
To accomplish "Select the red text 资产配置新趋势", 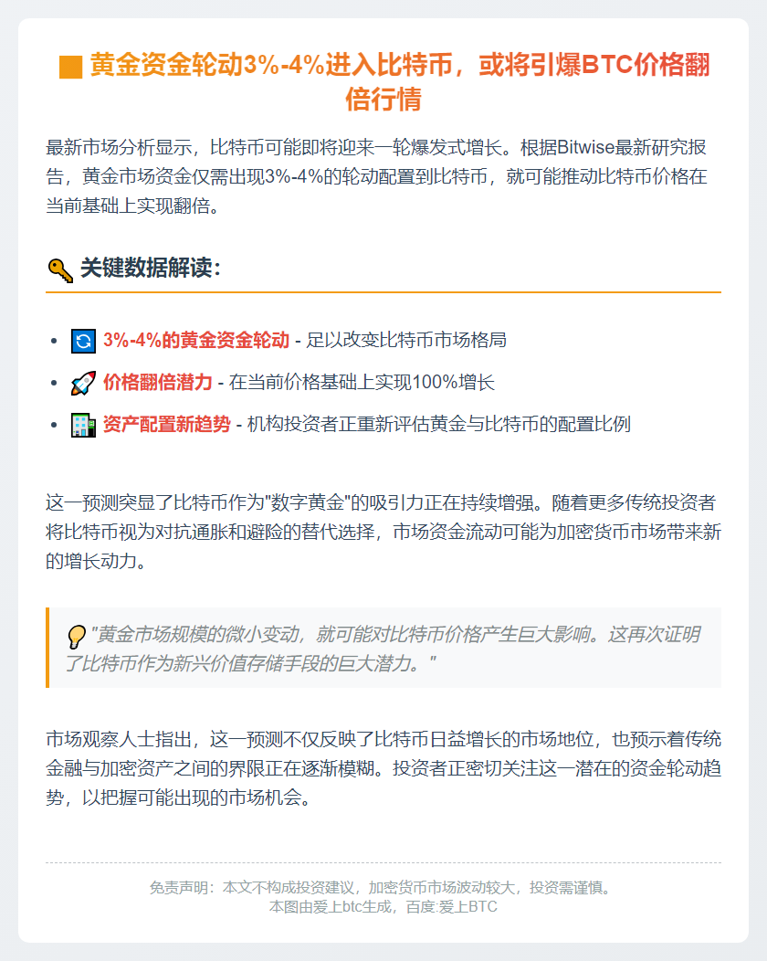I will click(166, 424).
